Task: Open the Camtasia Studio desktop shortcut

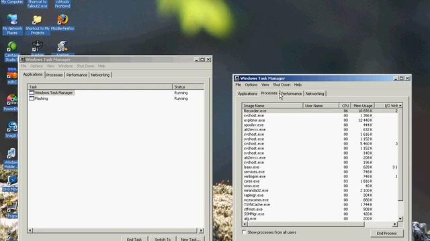Action: (11, 51)
